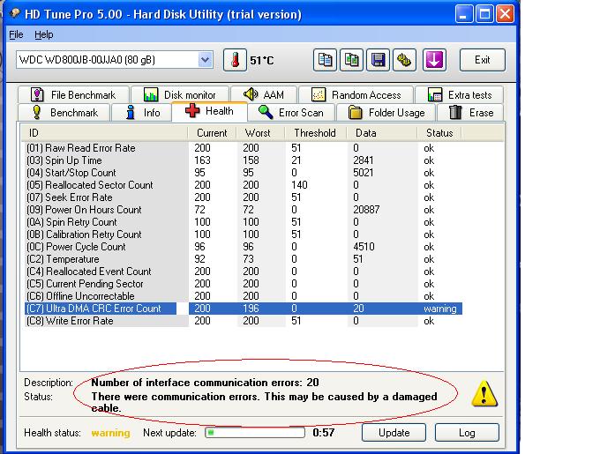Sort by the Threshold column header

[x=315, y=133]
